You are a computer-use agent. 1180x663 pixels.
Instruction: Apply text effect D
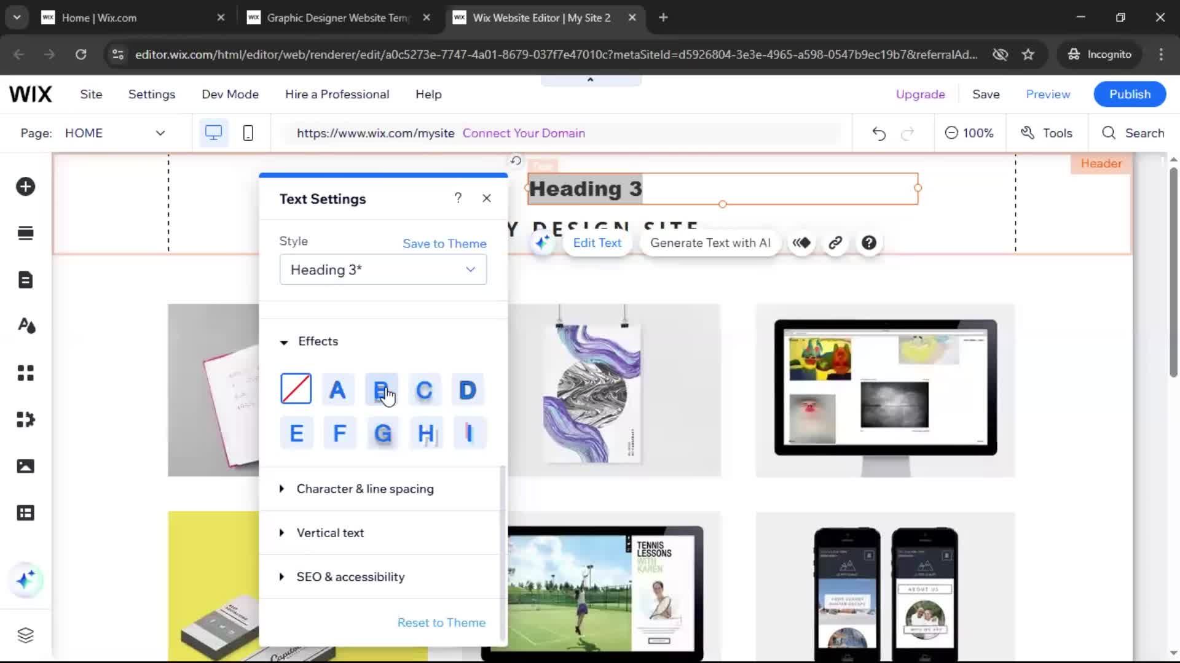(x=468, y=390)
